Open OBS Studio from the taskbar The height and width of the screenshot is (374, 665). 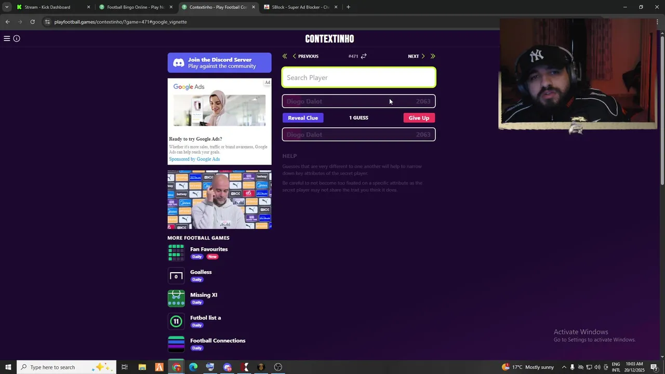[278, 367]
